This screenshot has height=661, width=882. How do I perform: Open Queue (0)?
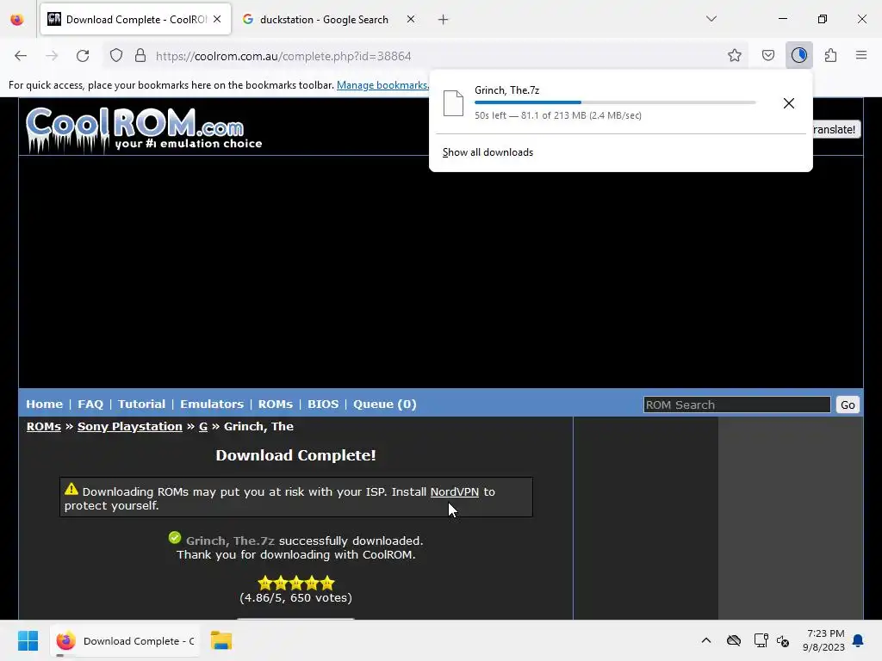385,405
